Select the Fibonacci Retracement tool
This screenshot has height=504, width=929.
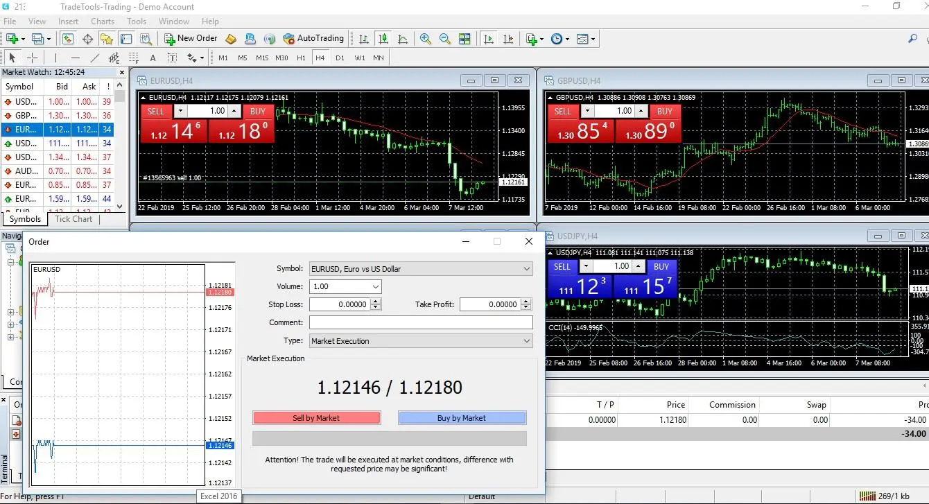coord(134,58)
